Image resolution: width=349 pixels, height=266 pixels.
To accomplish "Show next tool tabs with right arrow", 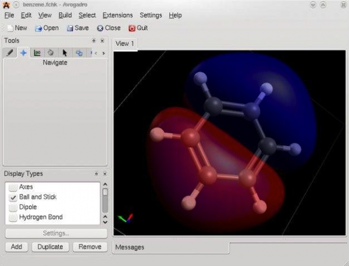I will (x=104, y=53).
